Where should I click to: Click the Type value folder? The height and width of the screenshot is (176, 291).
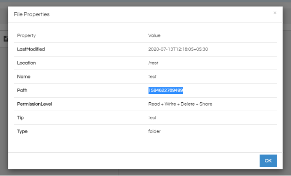pos(154,131)
